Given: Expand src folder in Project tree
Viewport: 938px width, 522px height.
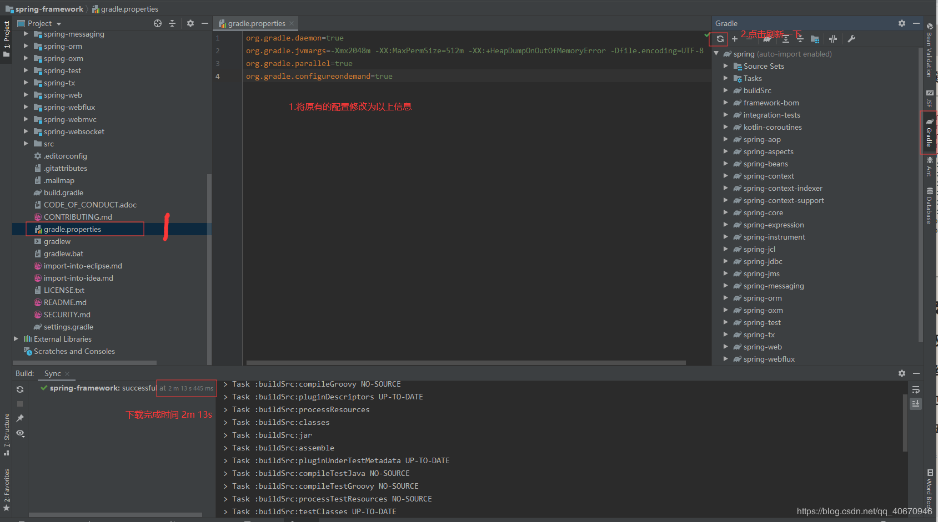Looking at the screenshot, I should (26, 144).
